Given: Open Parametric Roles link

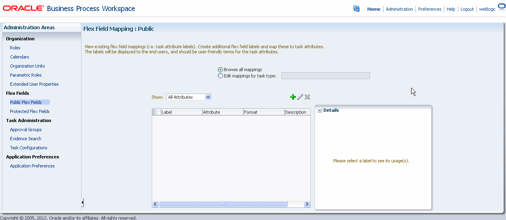Looking at the screenshot, I should pyautogui.click(x=26, y=75).
